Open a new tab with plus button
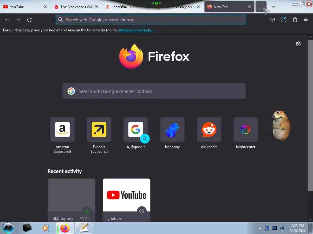This screenshot has height=234, width=313. [x=261, y=7]
